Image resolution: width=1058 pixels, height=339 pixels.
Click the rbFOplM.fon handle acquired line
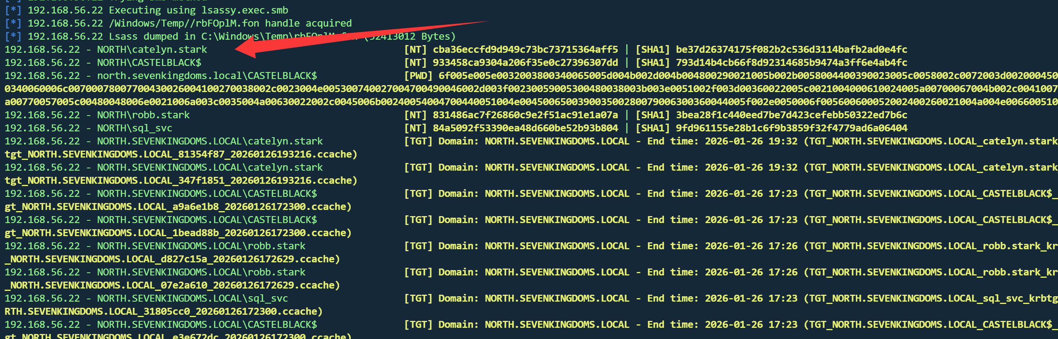coord(230,23)
